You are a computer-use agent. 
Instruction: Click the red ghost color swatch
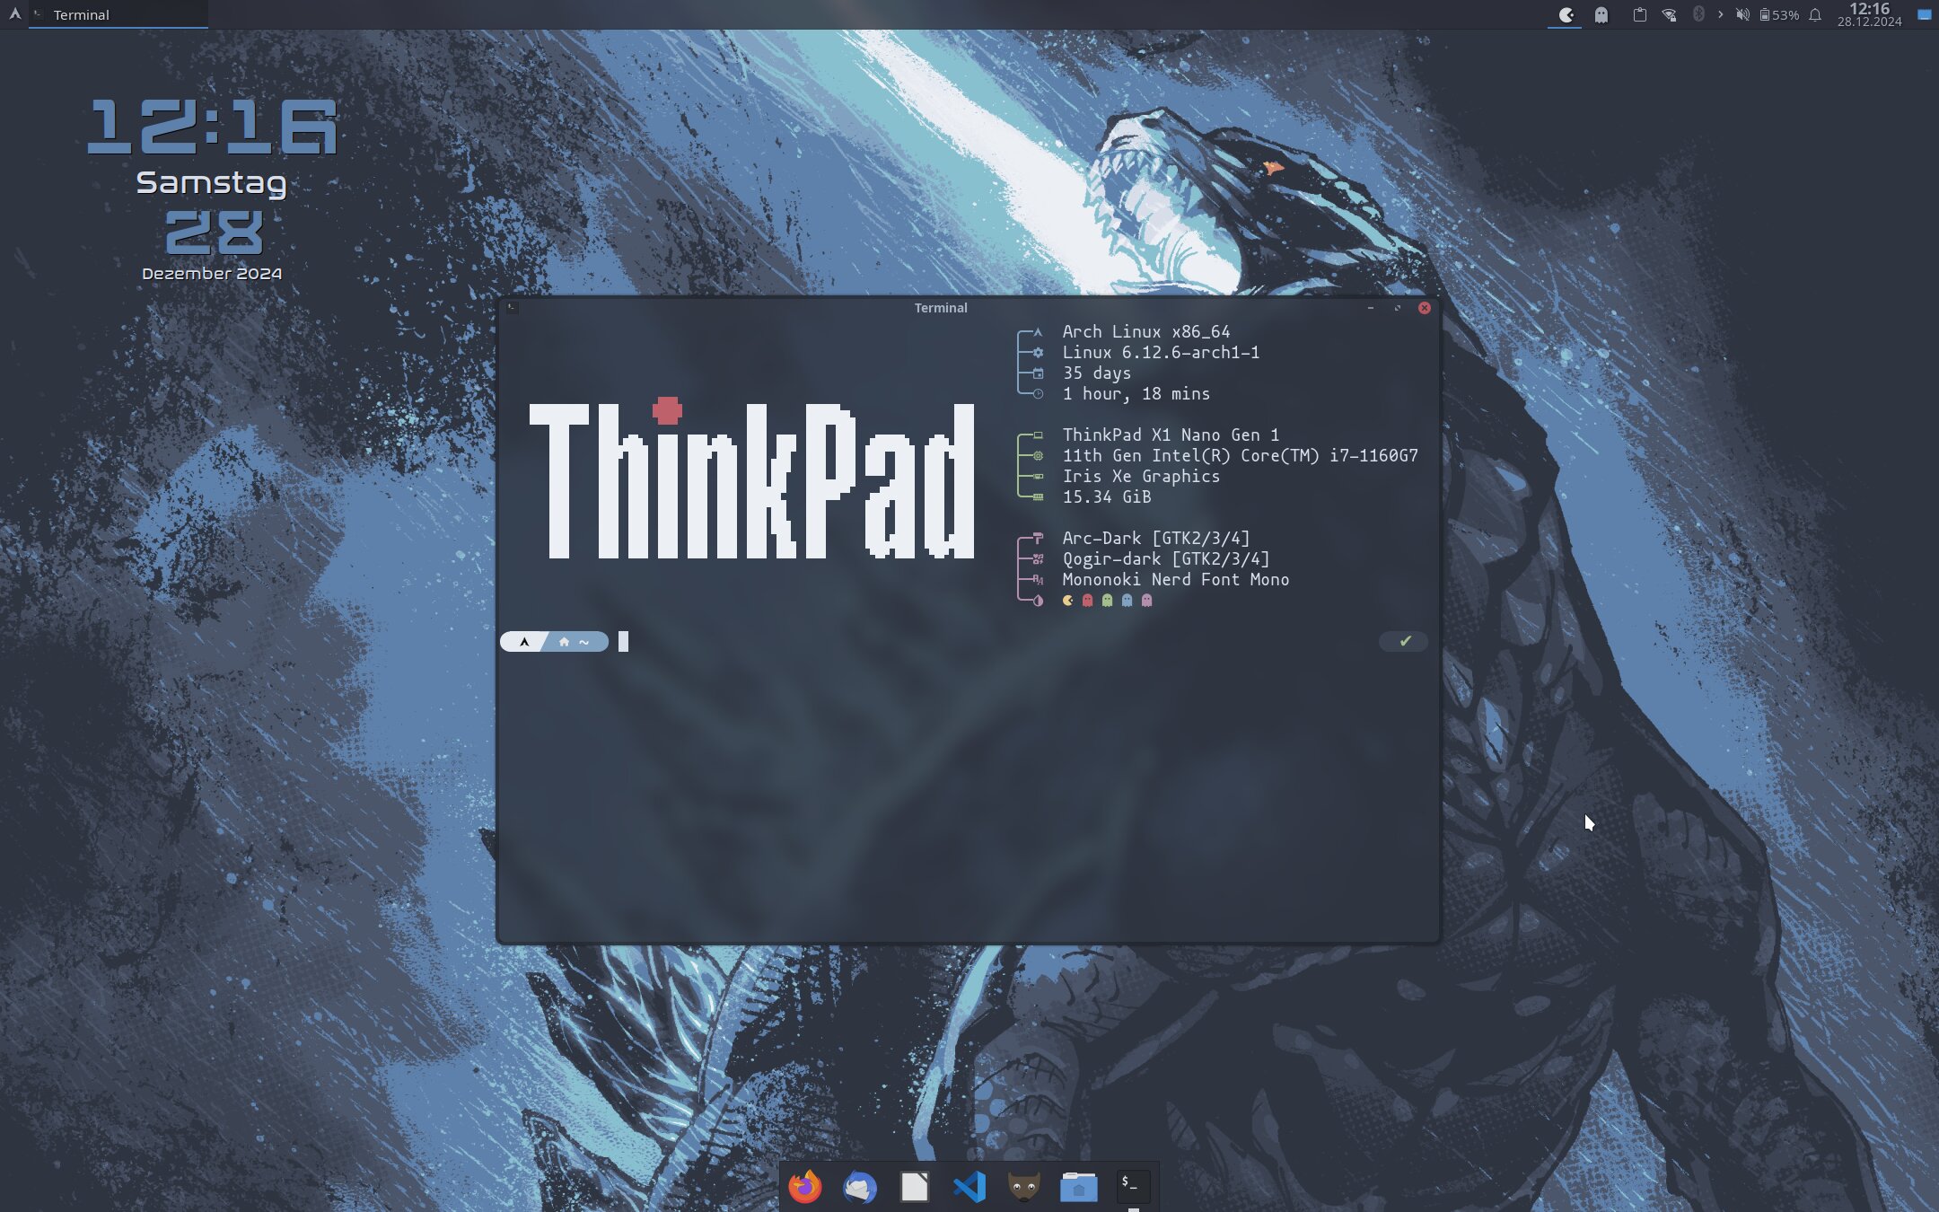(1087, 601)
